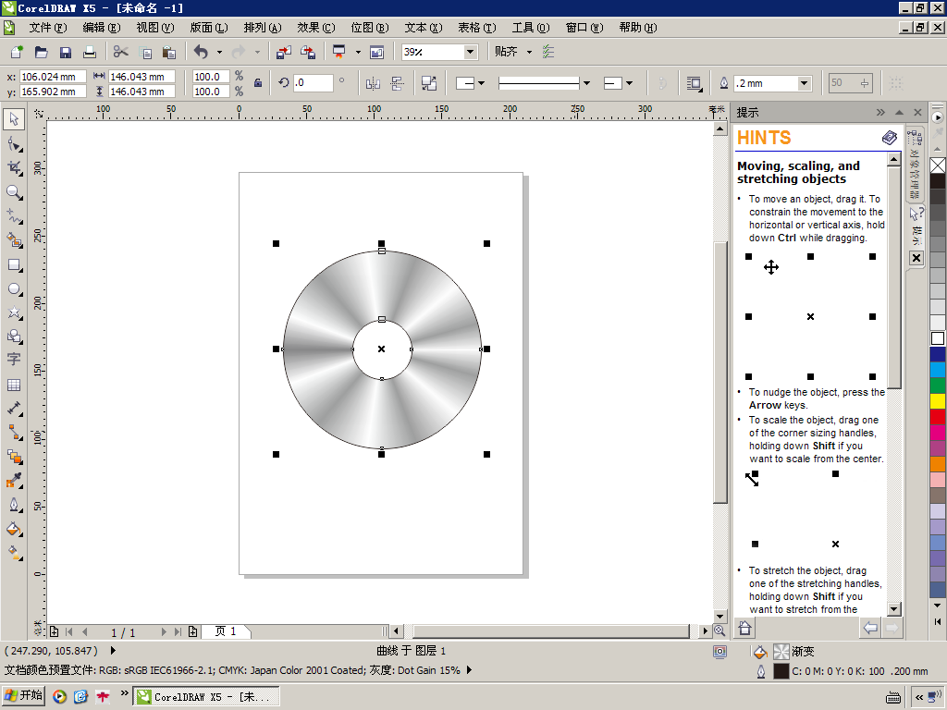Select the Text tool (字)
Image resolution: width=947 pixels, height=710 pixels.
pyautogui.click(x=14, y=360)
